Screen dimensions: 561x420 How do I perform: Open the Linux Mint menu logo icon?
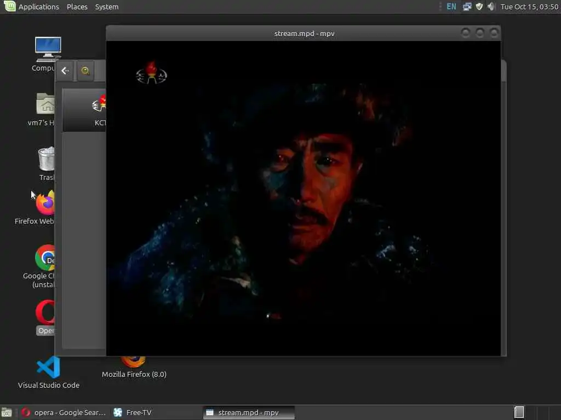click(9, 7)
